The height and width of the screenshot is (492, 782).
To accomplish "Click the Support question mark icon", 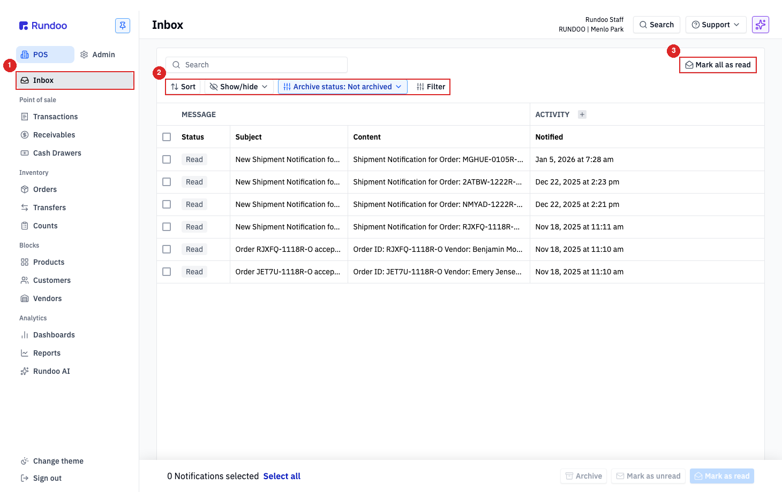I will 696,25.
